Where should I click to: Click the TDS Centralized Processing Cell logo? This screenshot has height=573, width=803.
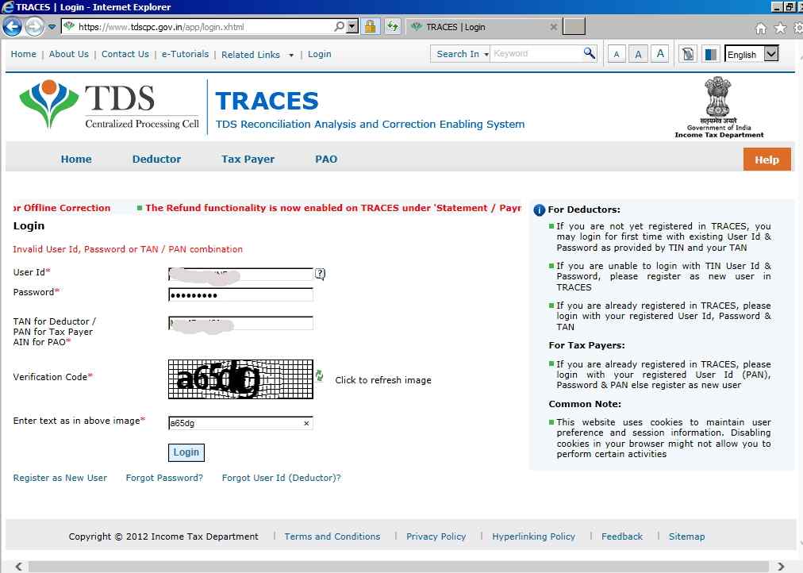[x=109, y=106]
